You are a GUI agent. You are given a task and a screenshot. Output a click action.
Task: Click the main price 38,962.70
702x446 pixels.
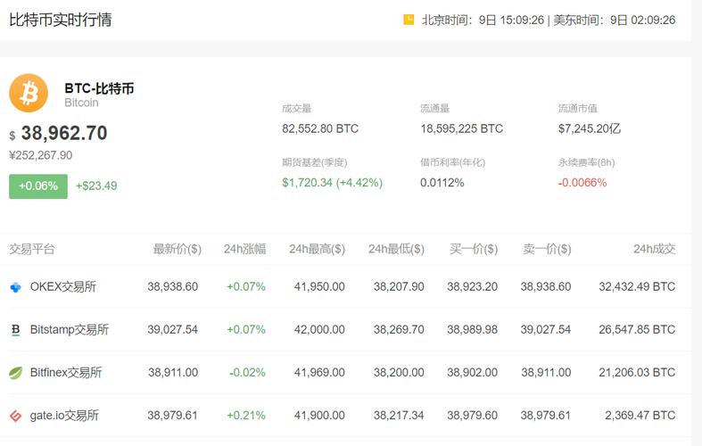click(x=64, y=133)
